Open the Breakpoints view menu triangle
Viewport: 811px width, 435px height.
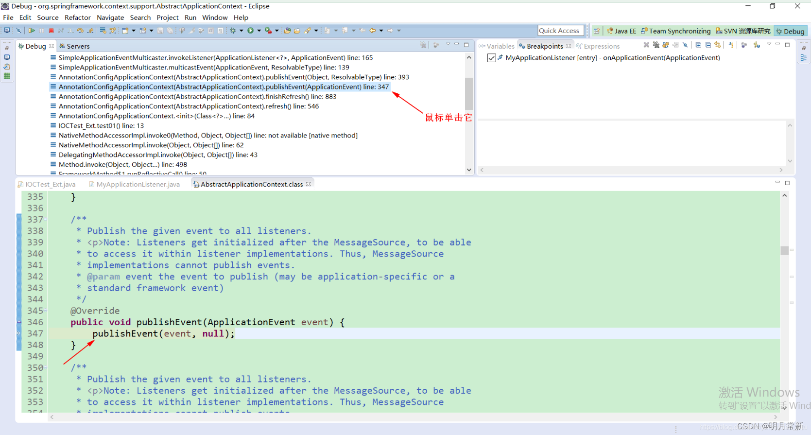click(769, 44)
